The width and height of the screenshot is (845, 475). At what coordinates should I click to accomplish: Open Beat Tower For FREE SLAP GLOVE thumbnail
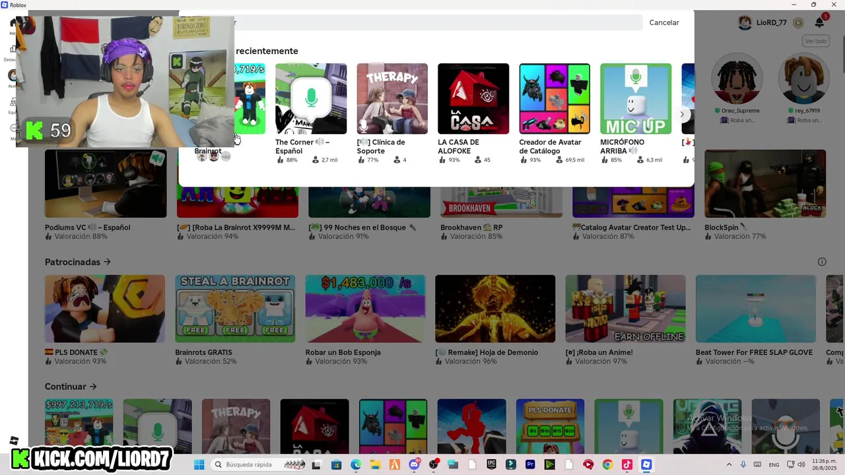pos(756,309)
